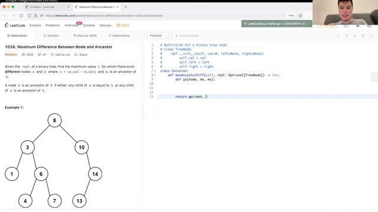Open Discuss in the navigation bar

105,25
